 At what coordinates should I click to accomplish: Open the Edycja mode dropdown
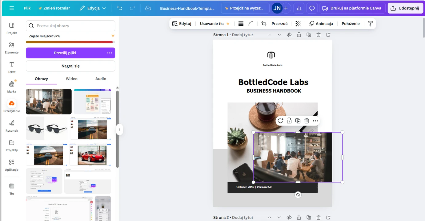93,8
